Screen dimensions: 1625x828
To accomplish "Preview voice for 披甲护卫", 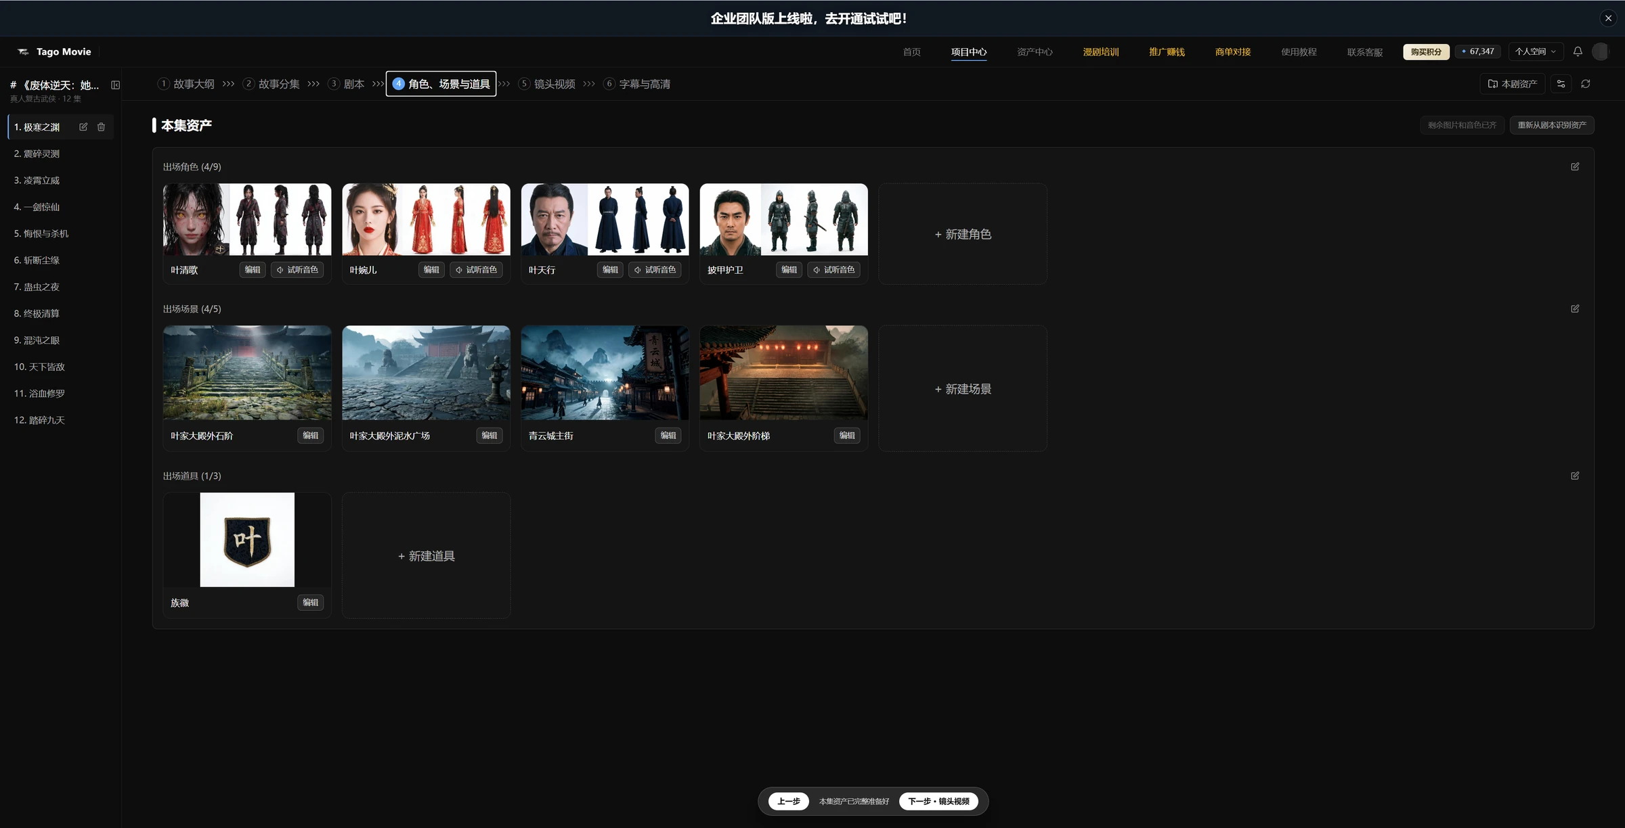I will pos(833,270).
